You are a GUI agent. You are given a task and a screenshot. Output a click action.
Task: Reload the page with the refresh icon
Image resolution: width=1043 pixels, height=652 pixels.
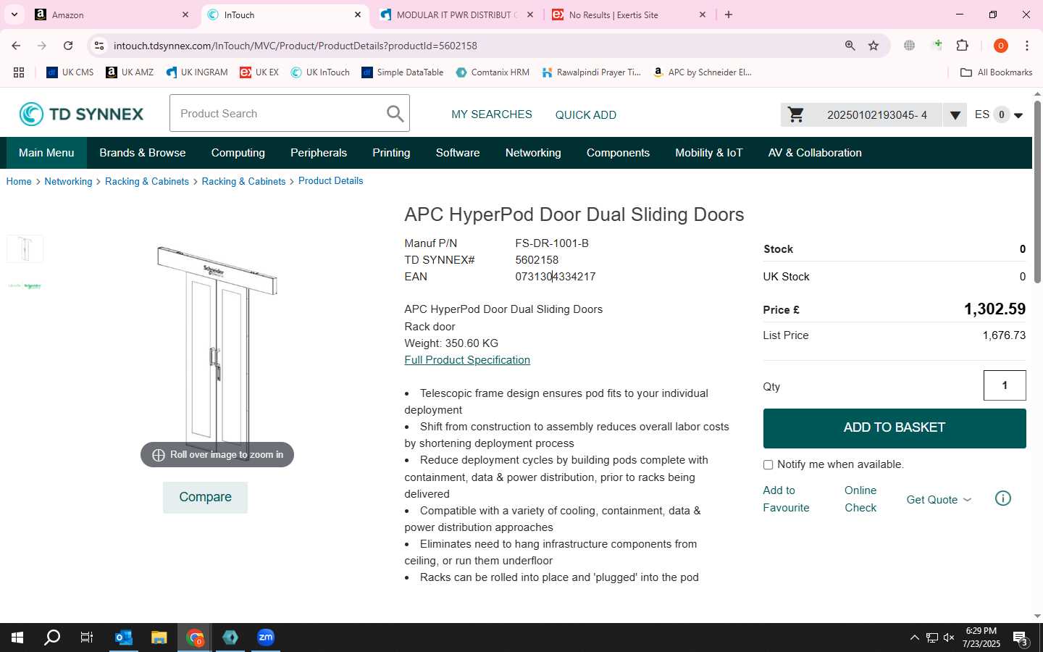point(68,46)
